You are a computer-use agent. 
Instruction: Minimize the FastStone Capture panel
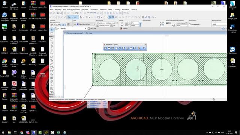pos(143,45)
